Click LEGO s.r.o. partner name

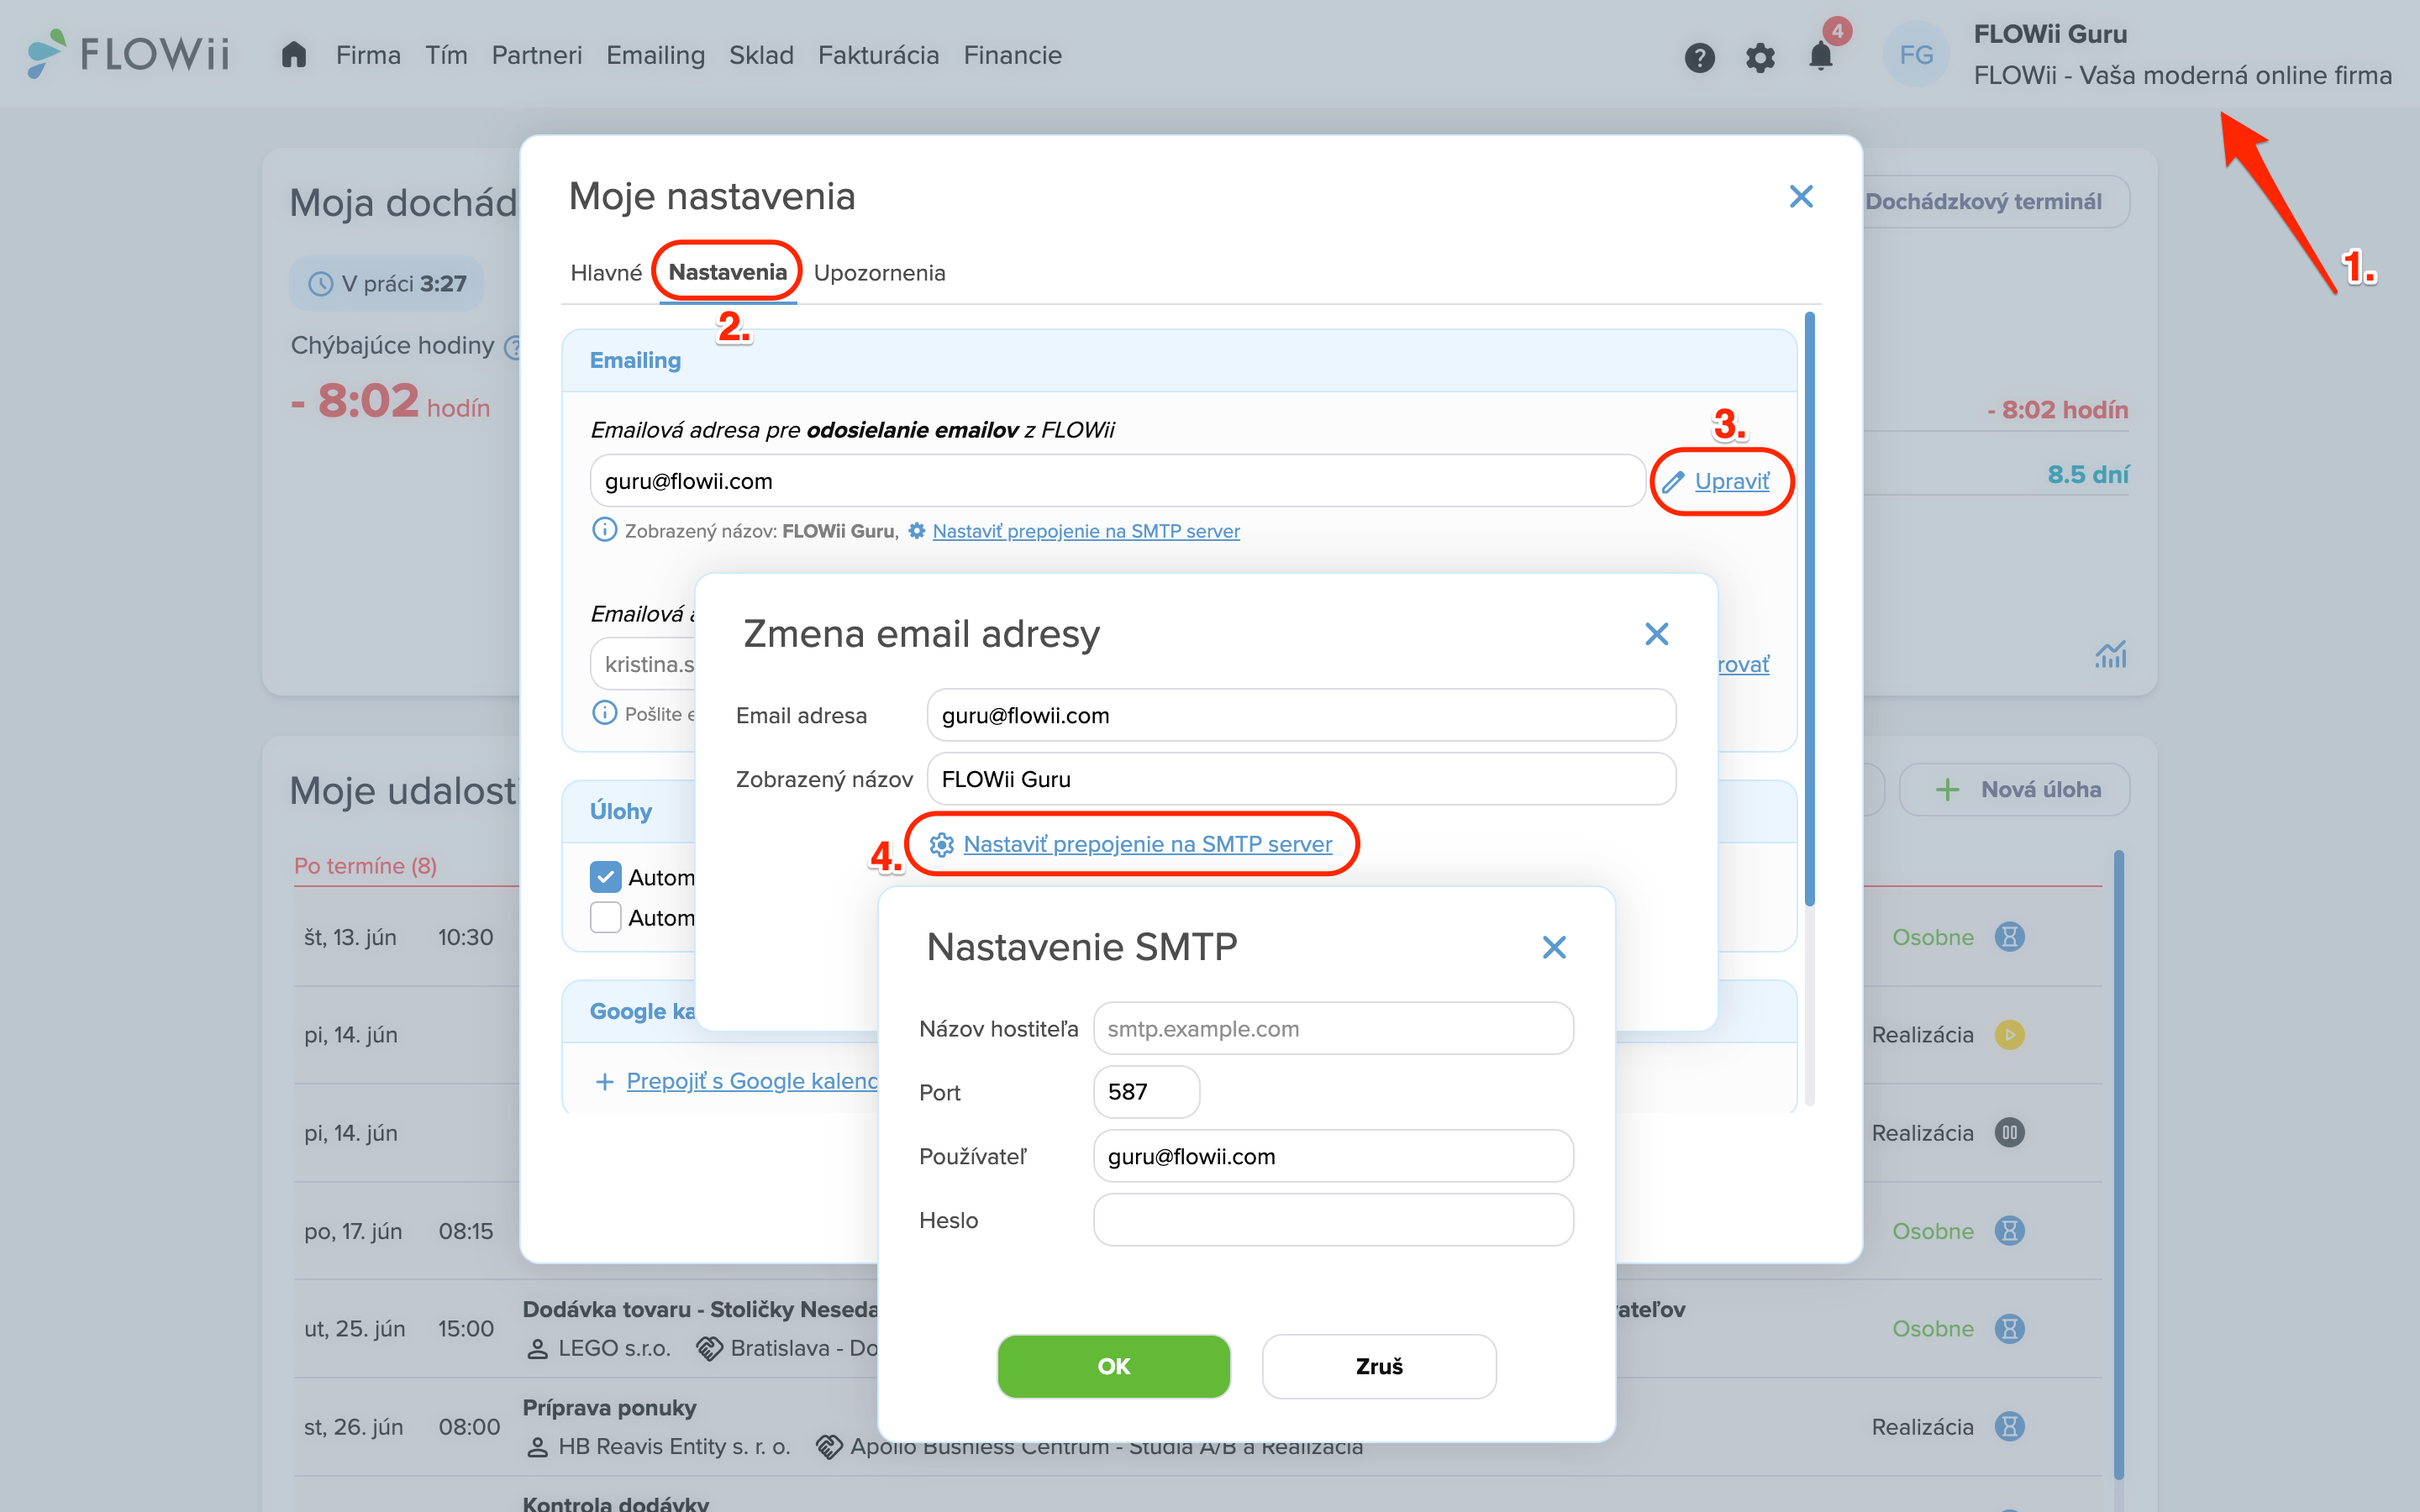tap(613, 1348)
